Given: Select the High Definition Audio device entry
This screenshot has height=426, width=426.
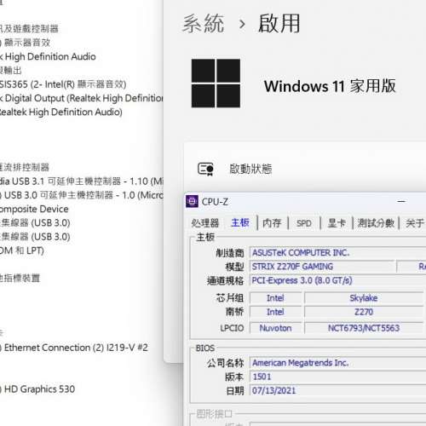Looking at the screenshot, I should click(x=48, y=56).
